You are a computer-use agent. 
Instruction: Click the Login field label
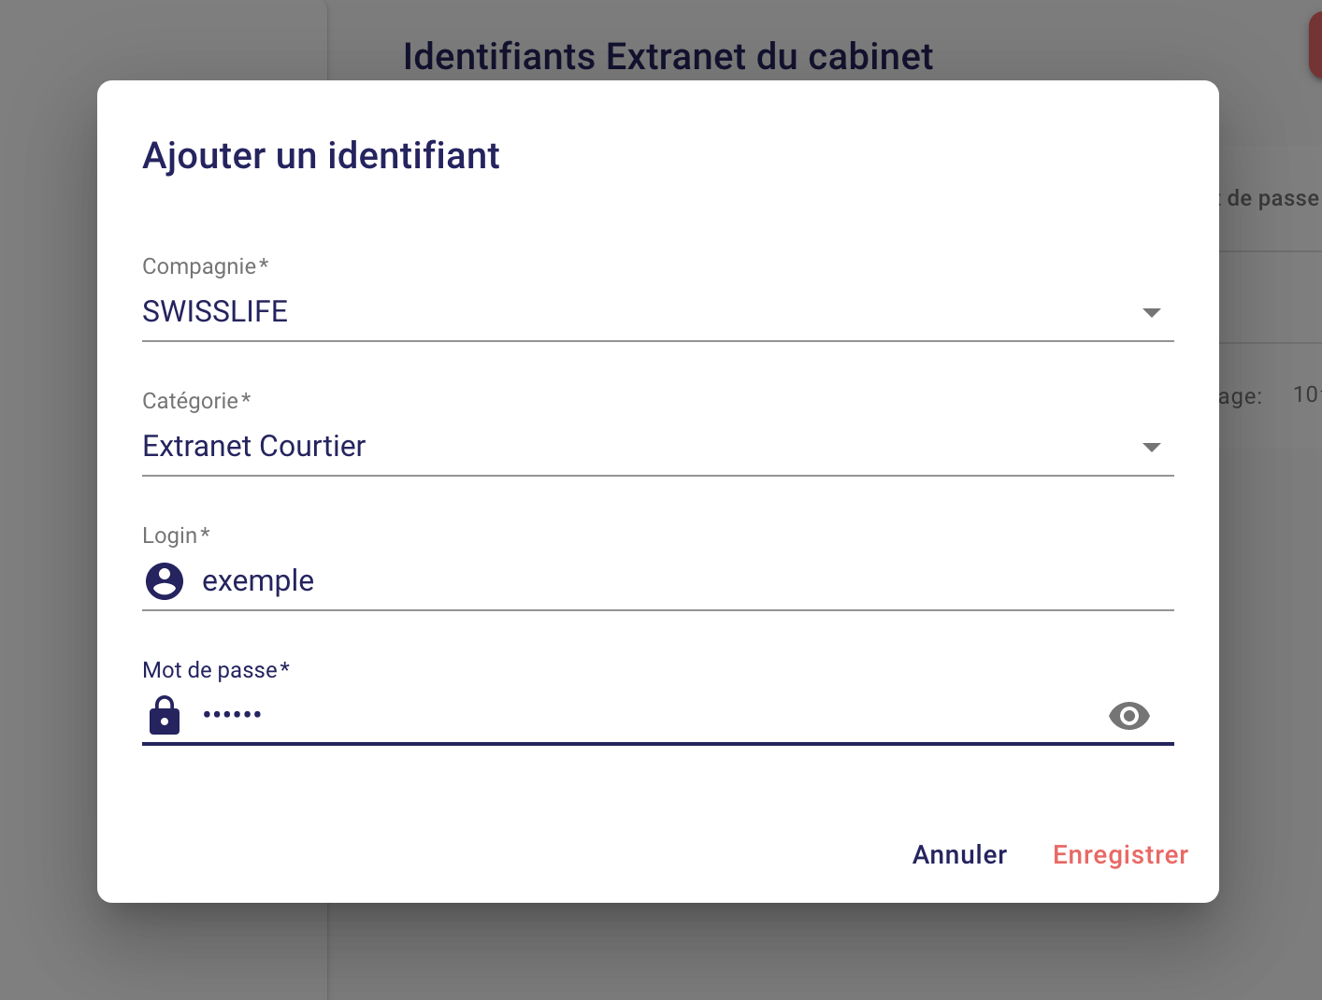[x=176, y=536]
